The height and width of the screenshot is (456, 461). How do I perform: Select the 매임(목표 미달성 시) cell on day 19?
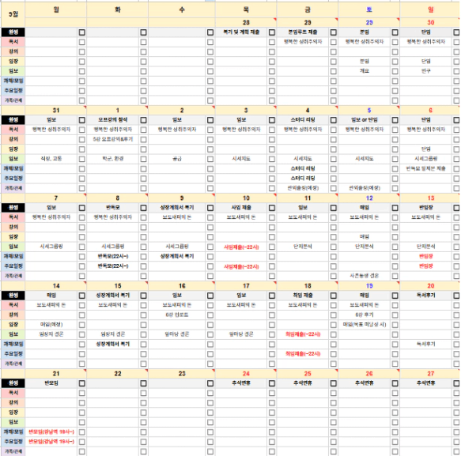click(365, 325)
